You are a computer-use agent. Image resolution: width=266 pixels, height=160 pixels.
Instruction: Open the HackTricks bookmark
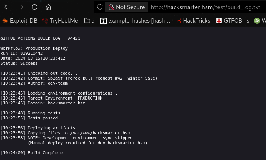pyautogui.click(x=193, y=21)
